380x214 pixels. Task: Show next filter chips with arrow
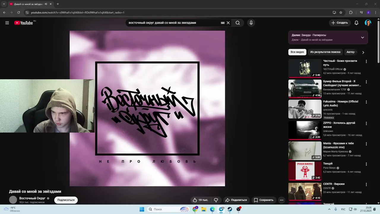point(363,52)
